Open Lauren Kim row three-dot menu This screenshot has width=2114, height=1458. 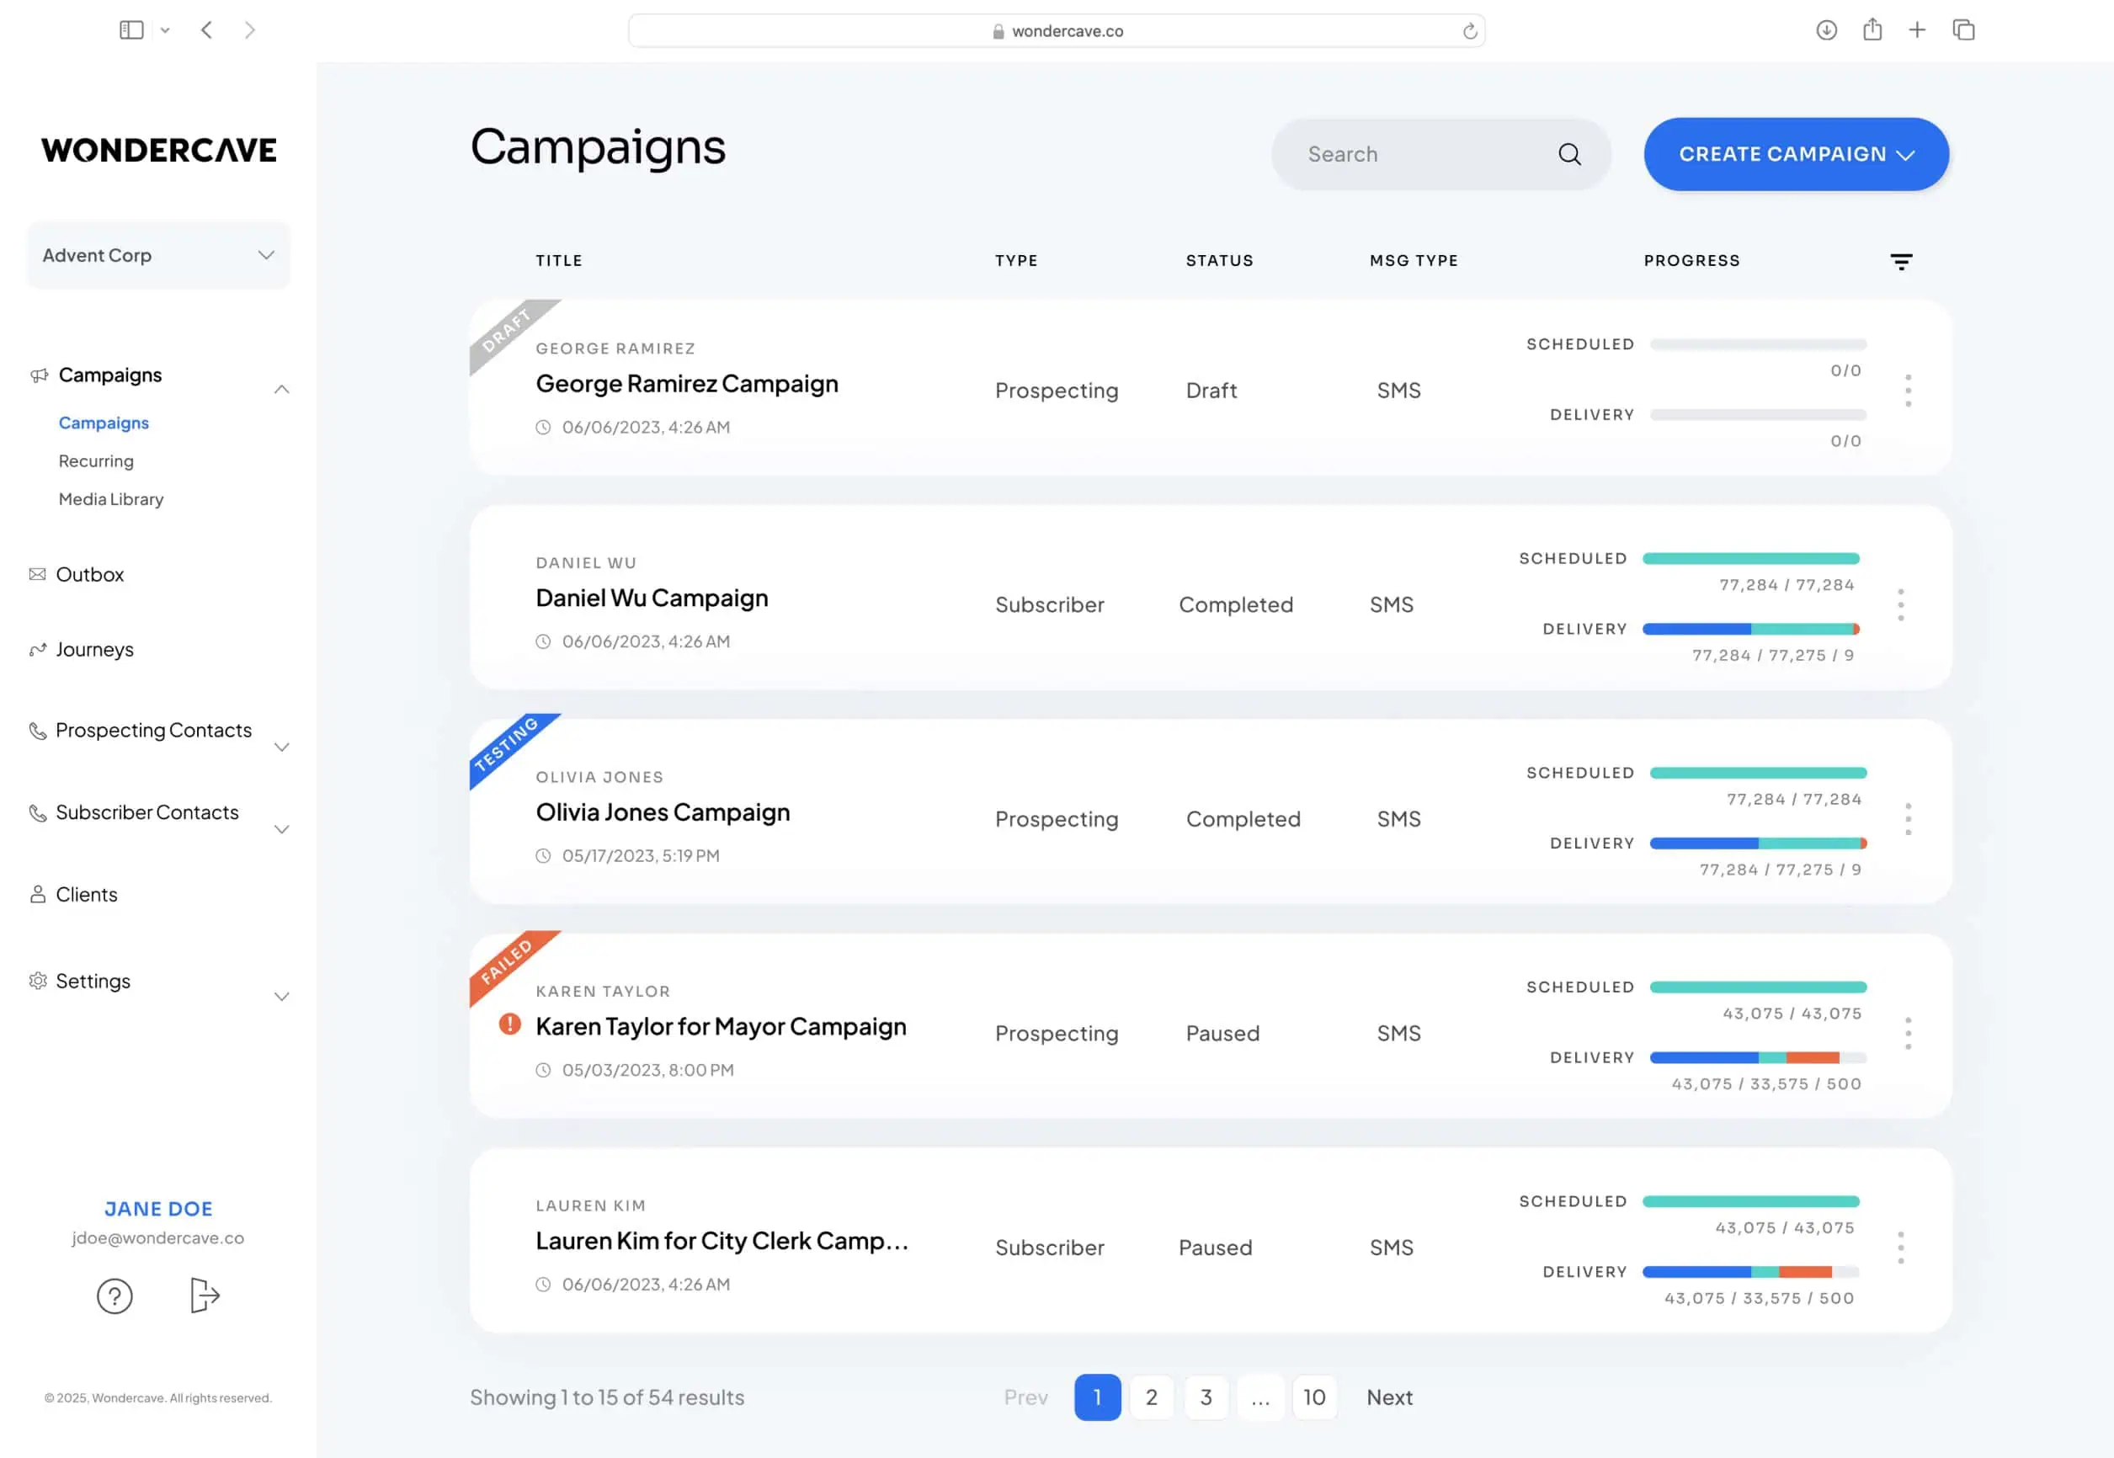tap(1900, 1248)
